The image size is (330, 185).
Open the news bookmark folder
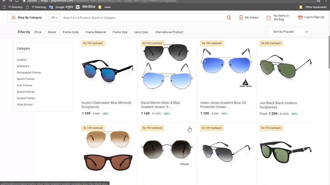point(104,7)
